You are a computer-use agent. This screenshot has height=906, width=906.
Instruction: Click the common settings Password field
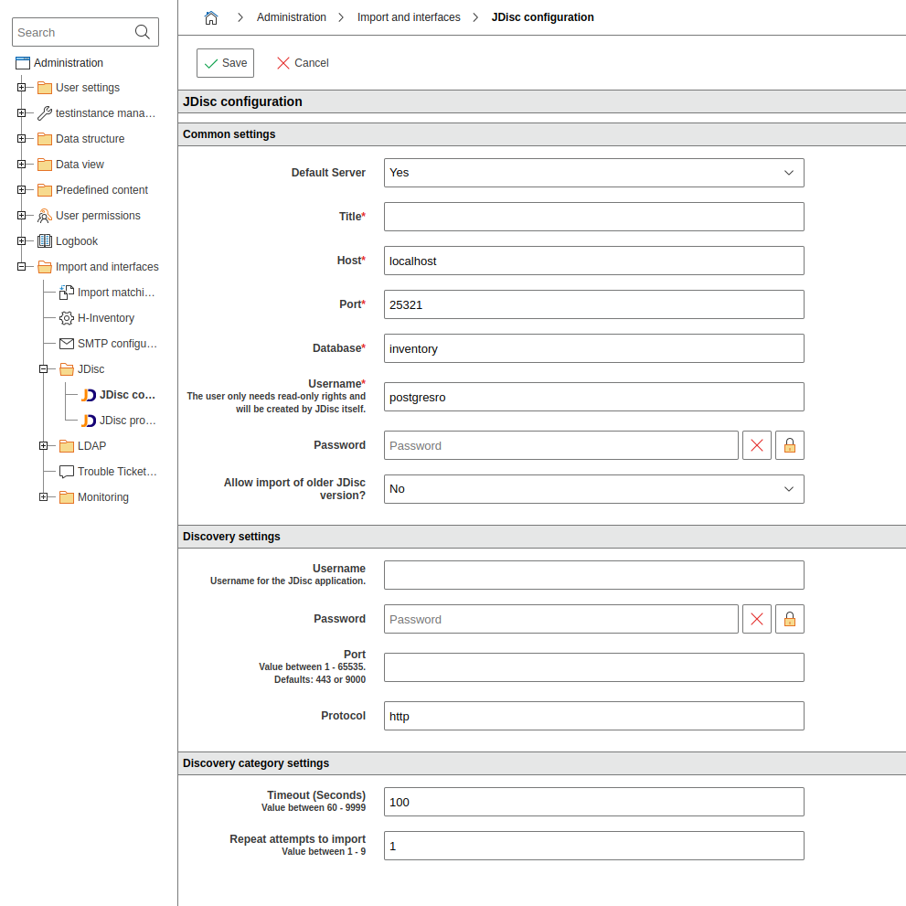(x=561, y=445)
